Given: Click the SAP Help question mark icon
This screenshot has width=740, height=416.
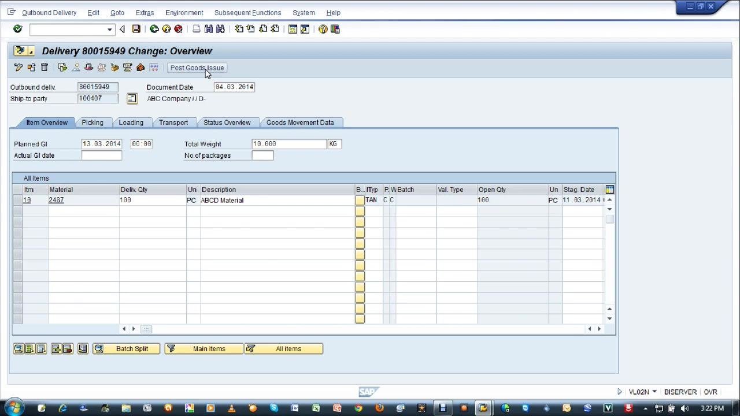Looking at the screenshot, I should (323, 29).
